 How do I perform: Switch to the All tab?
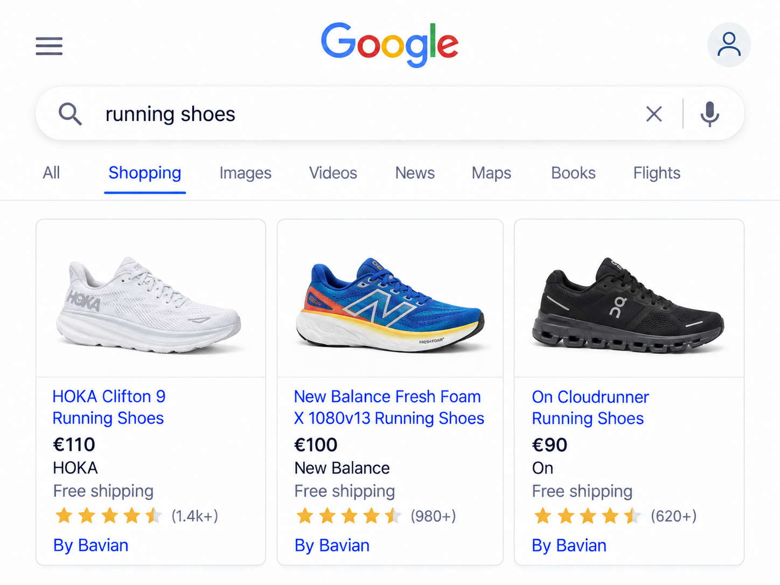pyautogui.click(x=51, y=173)
